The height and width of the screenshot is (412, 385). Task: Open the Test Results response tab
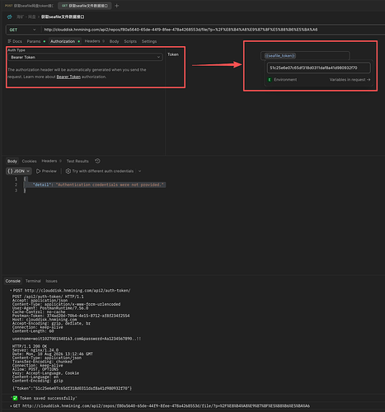(77, 162)
